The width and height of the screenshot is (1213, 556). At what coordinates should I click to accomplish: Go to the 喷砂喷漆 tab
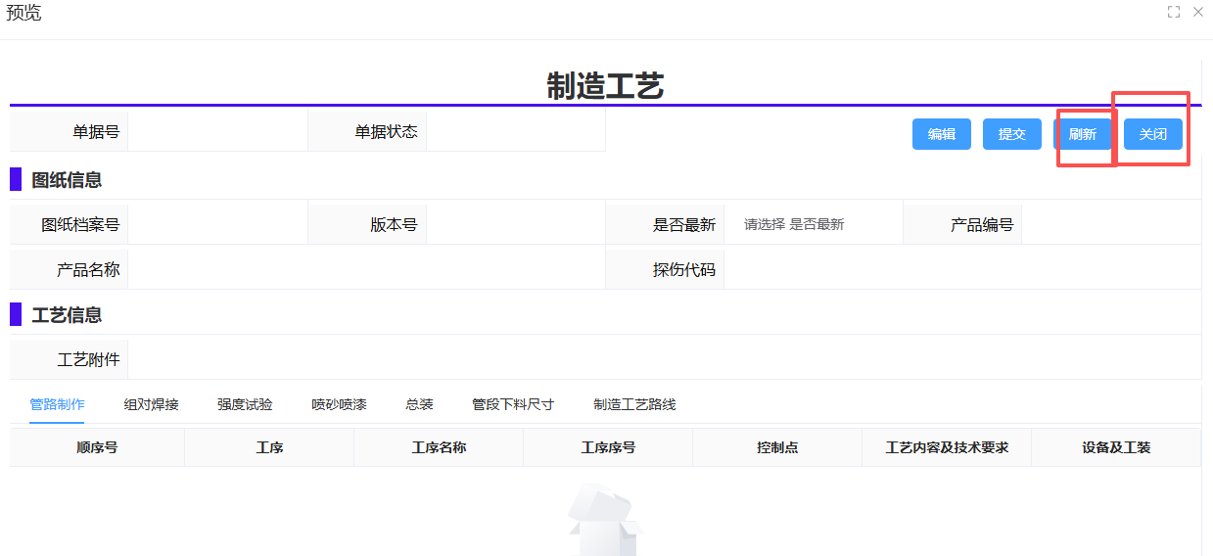[339, 404]
